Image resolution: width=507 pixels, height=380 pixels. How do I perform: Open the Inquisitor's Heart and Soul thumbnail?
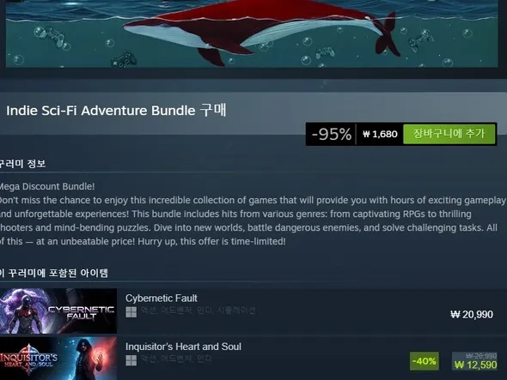click(58, 359)
